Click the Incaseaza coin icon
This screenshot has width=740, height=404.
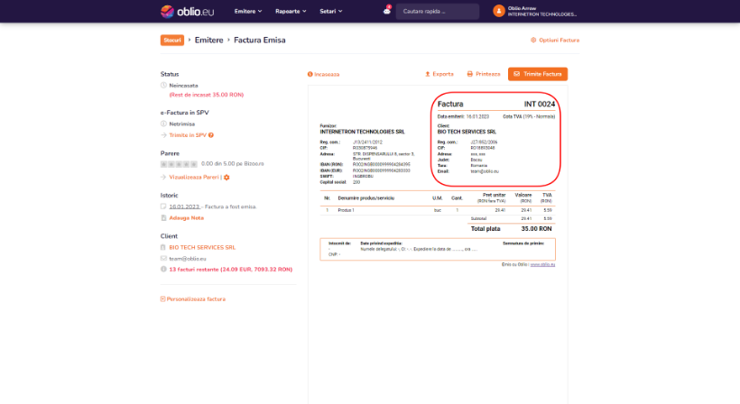[x=310, y=75]
